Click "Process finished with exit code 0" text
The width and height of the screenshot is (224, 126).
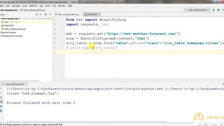[41, 103]
